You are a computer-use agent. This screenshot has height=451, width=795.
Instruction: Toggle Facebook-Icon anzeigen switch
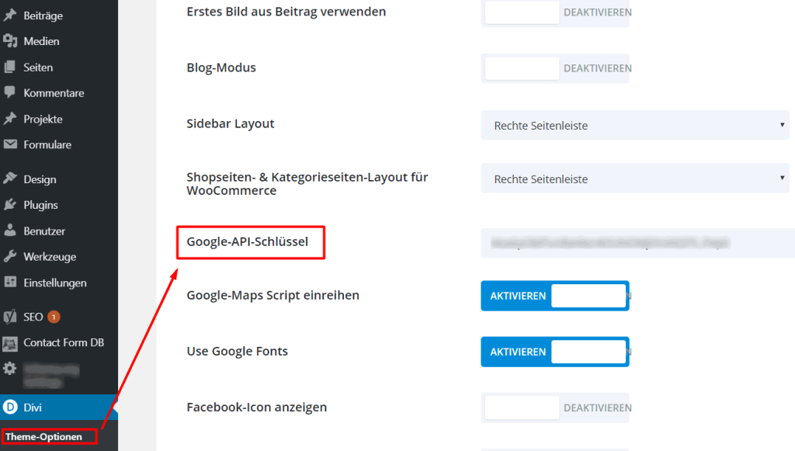[x=555, y=408]
